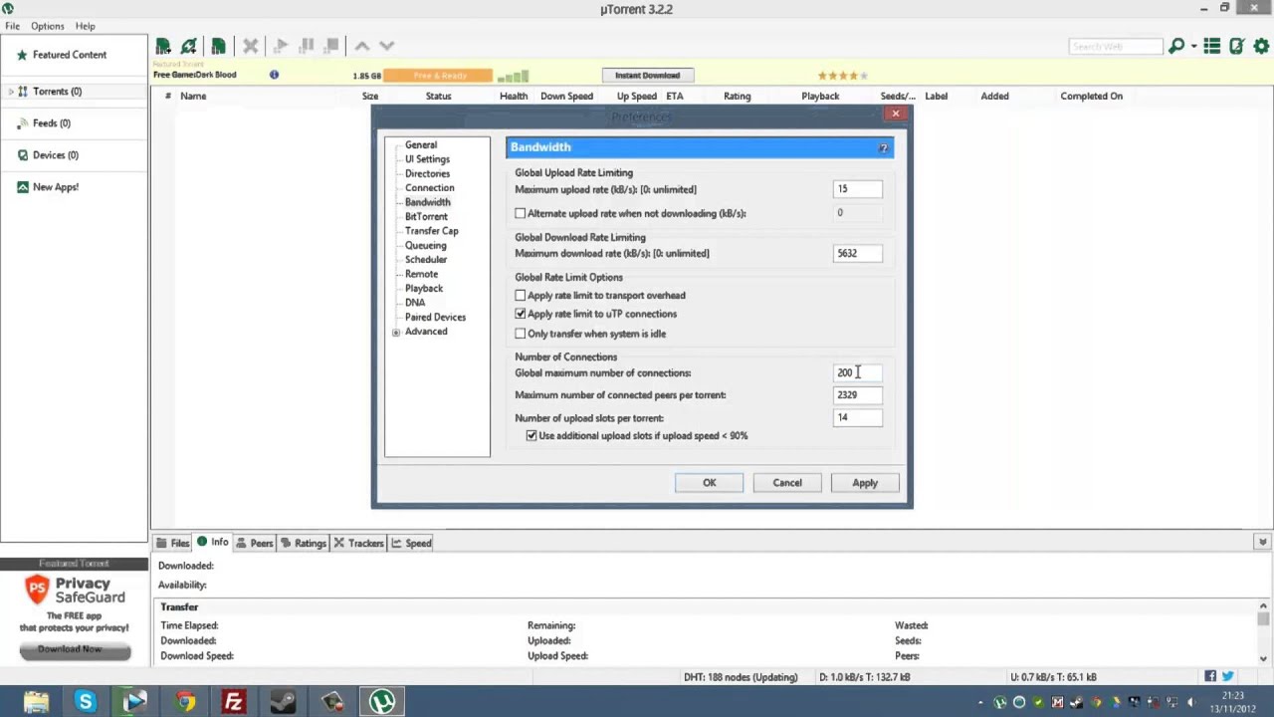This screenshot has height=717, width=1274.
Task: Show hidden tray icons arrow
Action: coord(980,703)
